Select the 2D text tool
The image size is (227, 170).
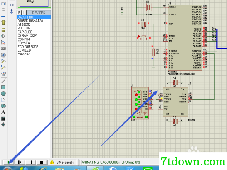pyautogui.click(x=3, y=112)
